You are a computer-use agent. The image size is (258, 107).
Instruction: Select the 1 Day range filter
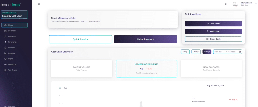point(185,52)
